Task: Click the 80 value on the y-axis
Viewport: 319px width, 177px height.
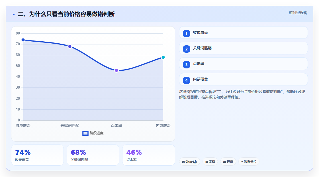Action: pyautogui.click(x=18, y=33)
